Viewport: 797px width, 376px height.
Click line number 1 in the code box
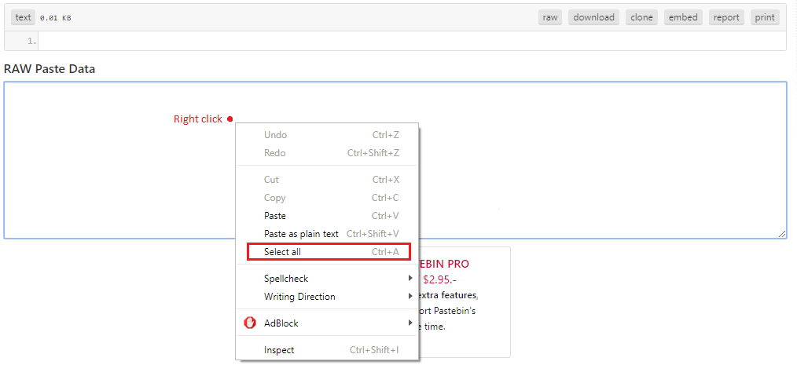pyautogui.click(x=31, y=41)
